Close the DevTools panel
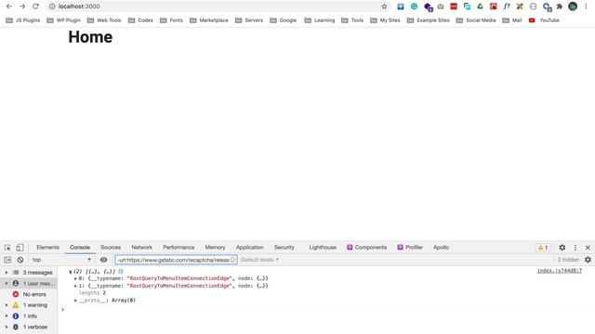The width and height of the screenshot is (595, 334). 588,248
